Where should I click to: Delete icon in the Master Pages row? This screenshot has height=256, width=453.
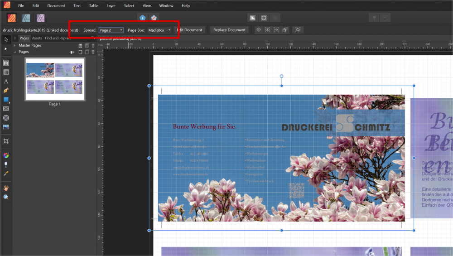point(93,45)
